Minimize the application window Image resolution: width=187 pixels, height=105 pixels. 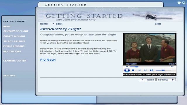pyautogui.click(x=179, y=3)
